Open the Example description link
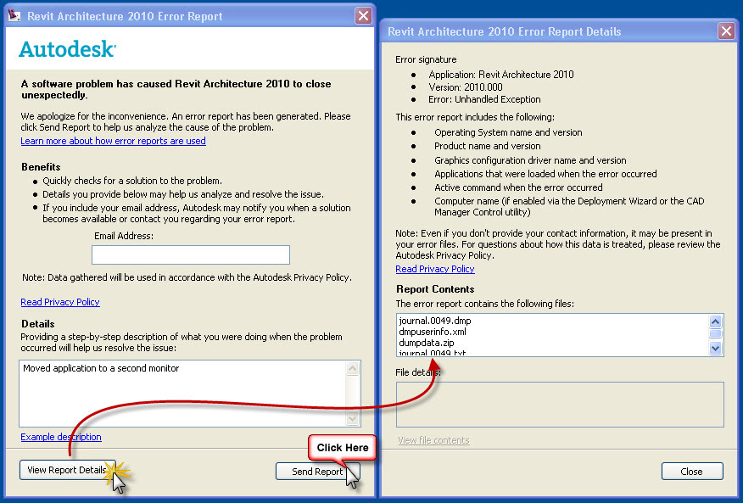 tap(61, 437)
